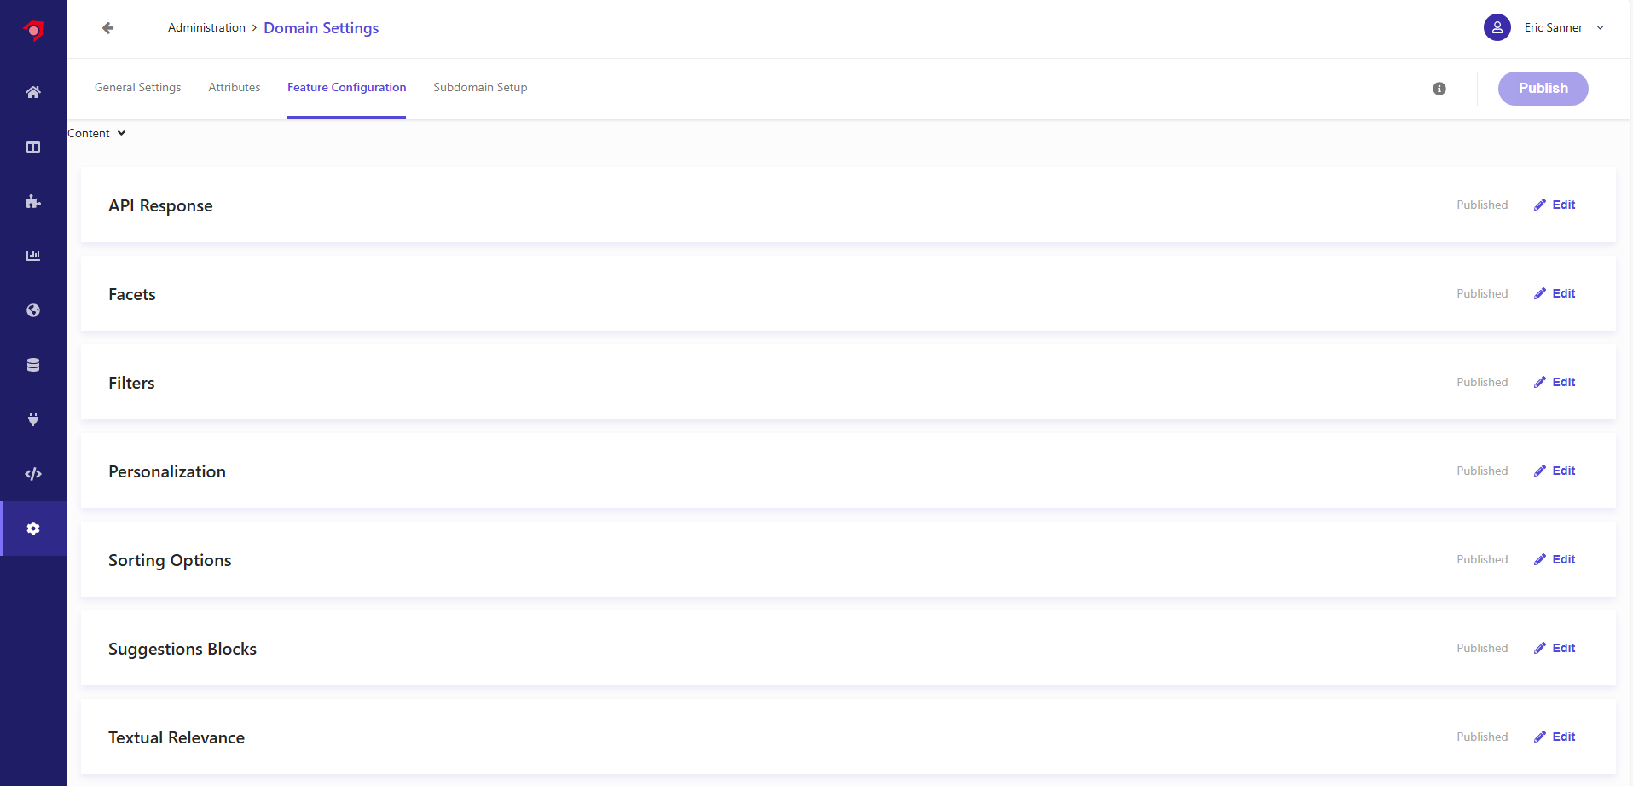Select the settings gear icon in sidebar
Image resolution: width=1633 pixels, height=786 pixels.
tap(33, 529)
